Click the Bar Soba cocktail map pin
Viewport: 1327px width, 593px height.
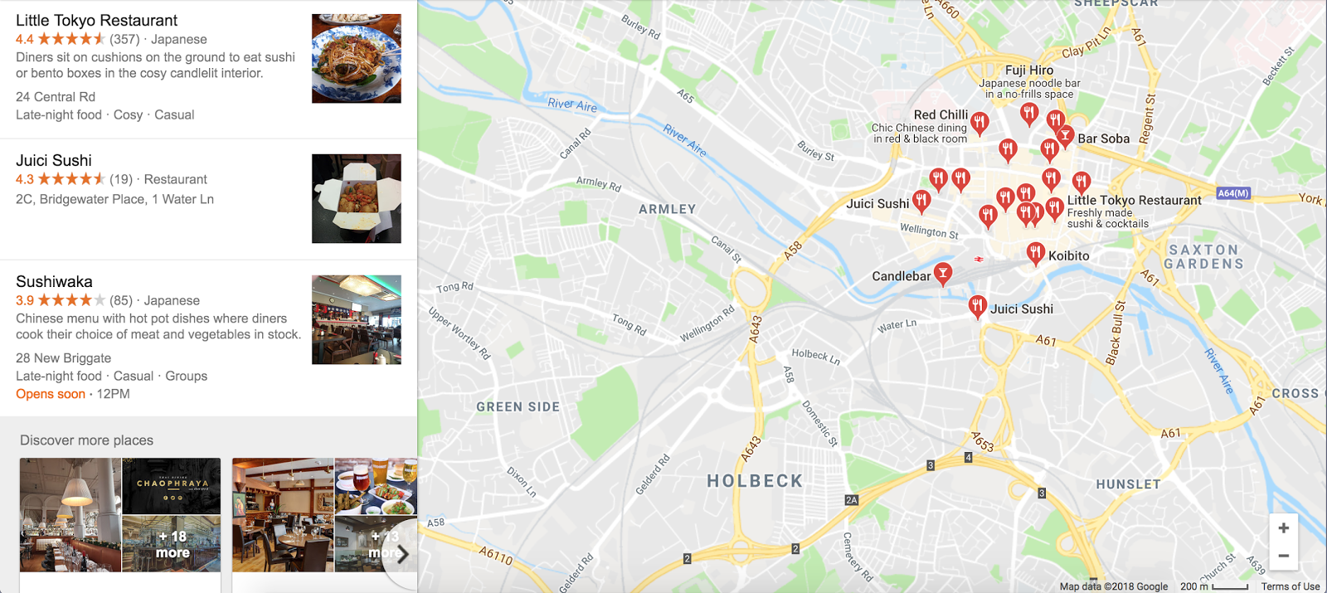point(1065,136)
